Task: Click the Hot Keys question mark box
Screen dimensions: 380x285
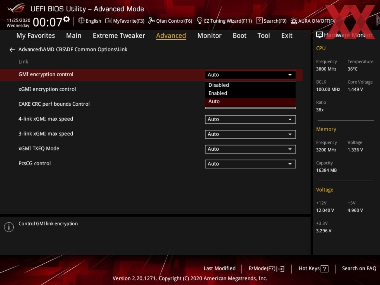Action: pos(324,269)
